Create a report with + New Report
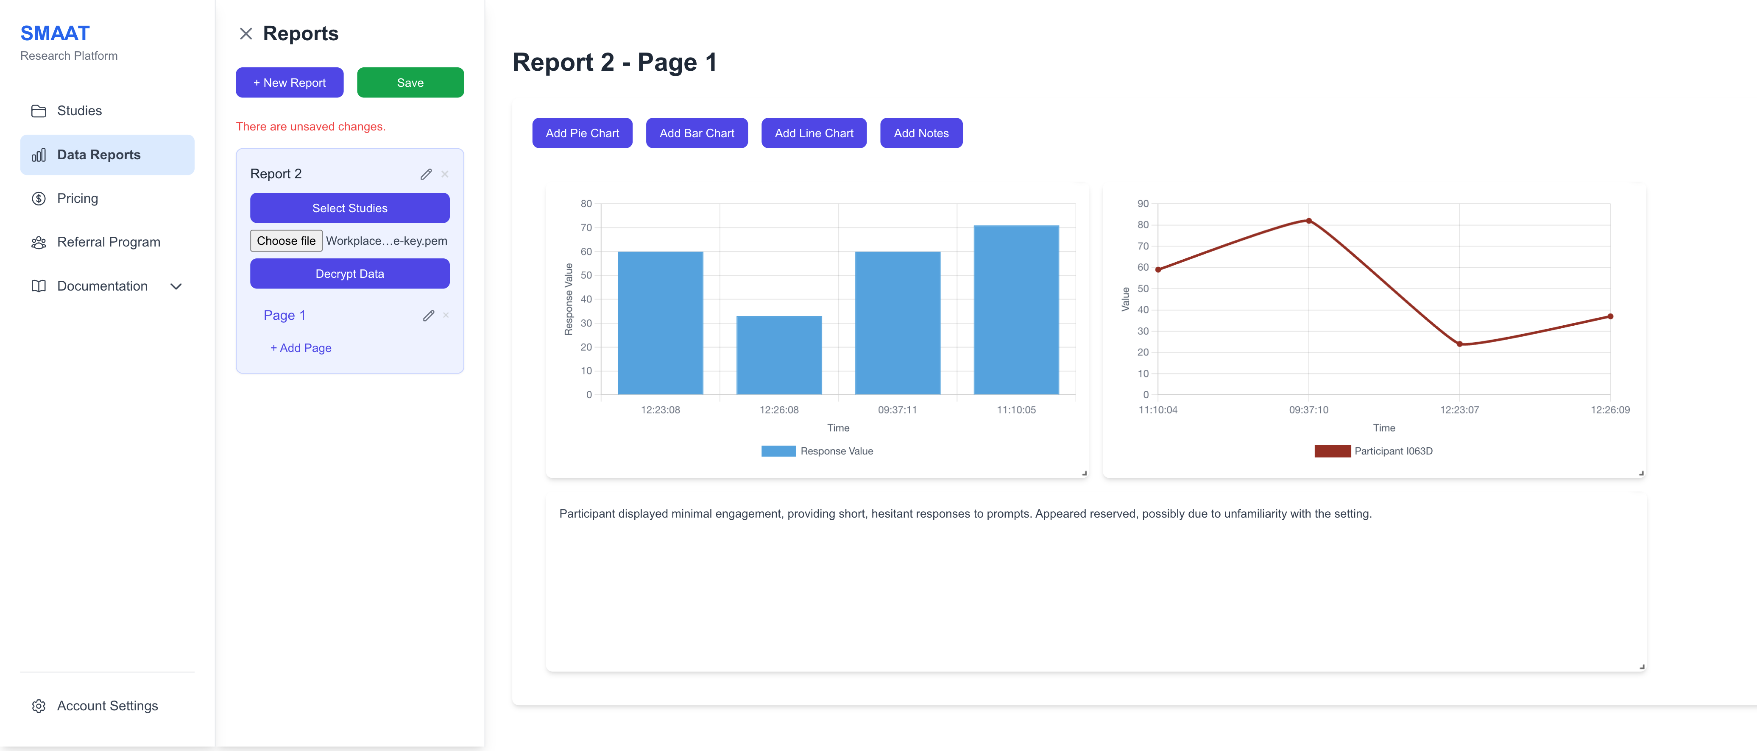Screen dimensions: 1757x751 [x=289, y=82]
